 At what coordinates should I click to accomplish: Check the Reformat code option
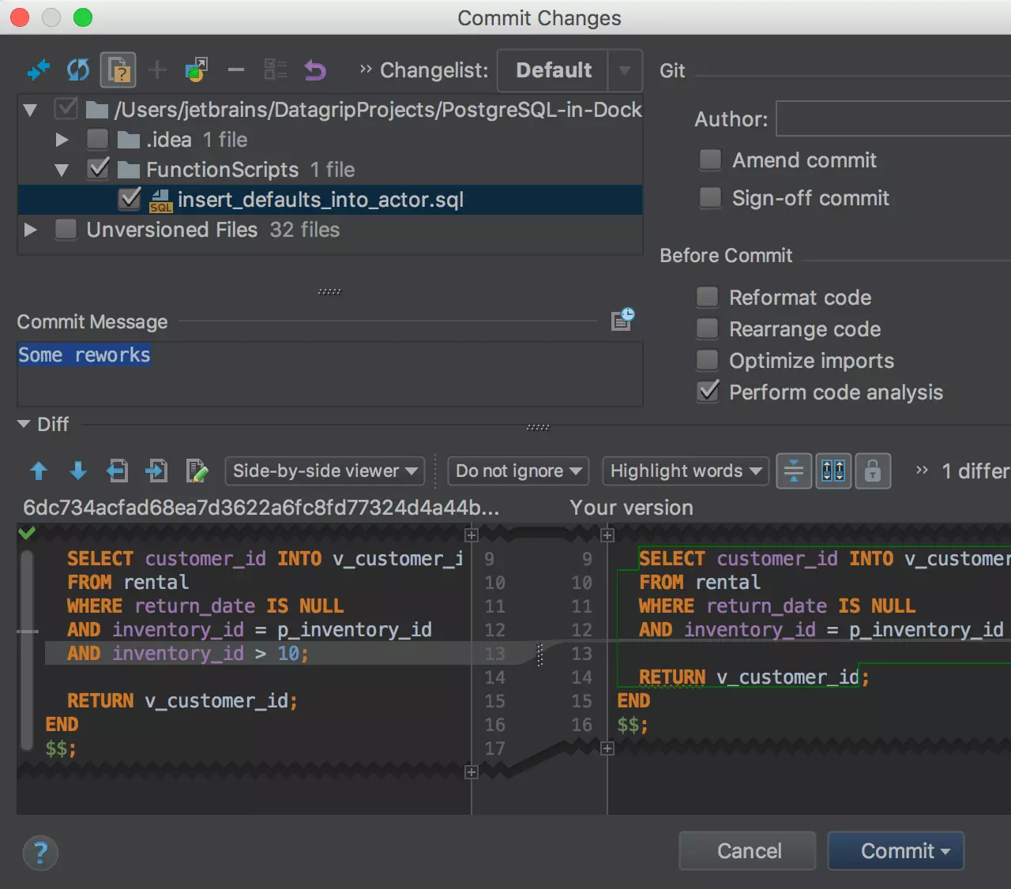pos(708,298)
